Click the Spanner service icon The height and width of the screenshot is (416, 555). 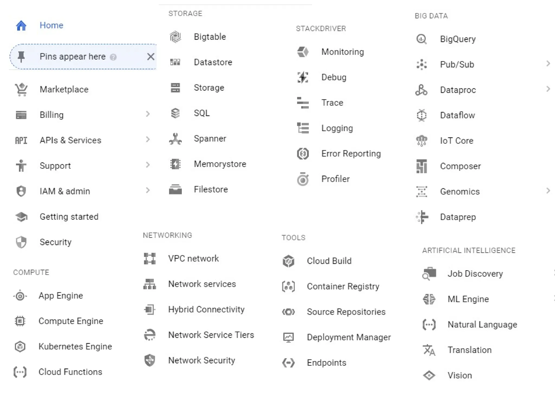click(175, 139)
